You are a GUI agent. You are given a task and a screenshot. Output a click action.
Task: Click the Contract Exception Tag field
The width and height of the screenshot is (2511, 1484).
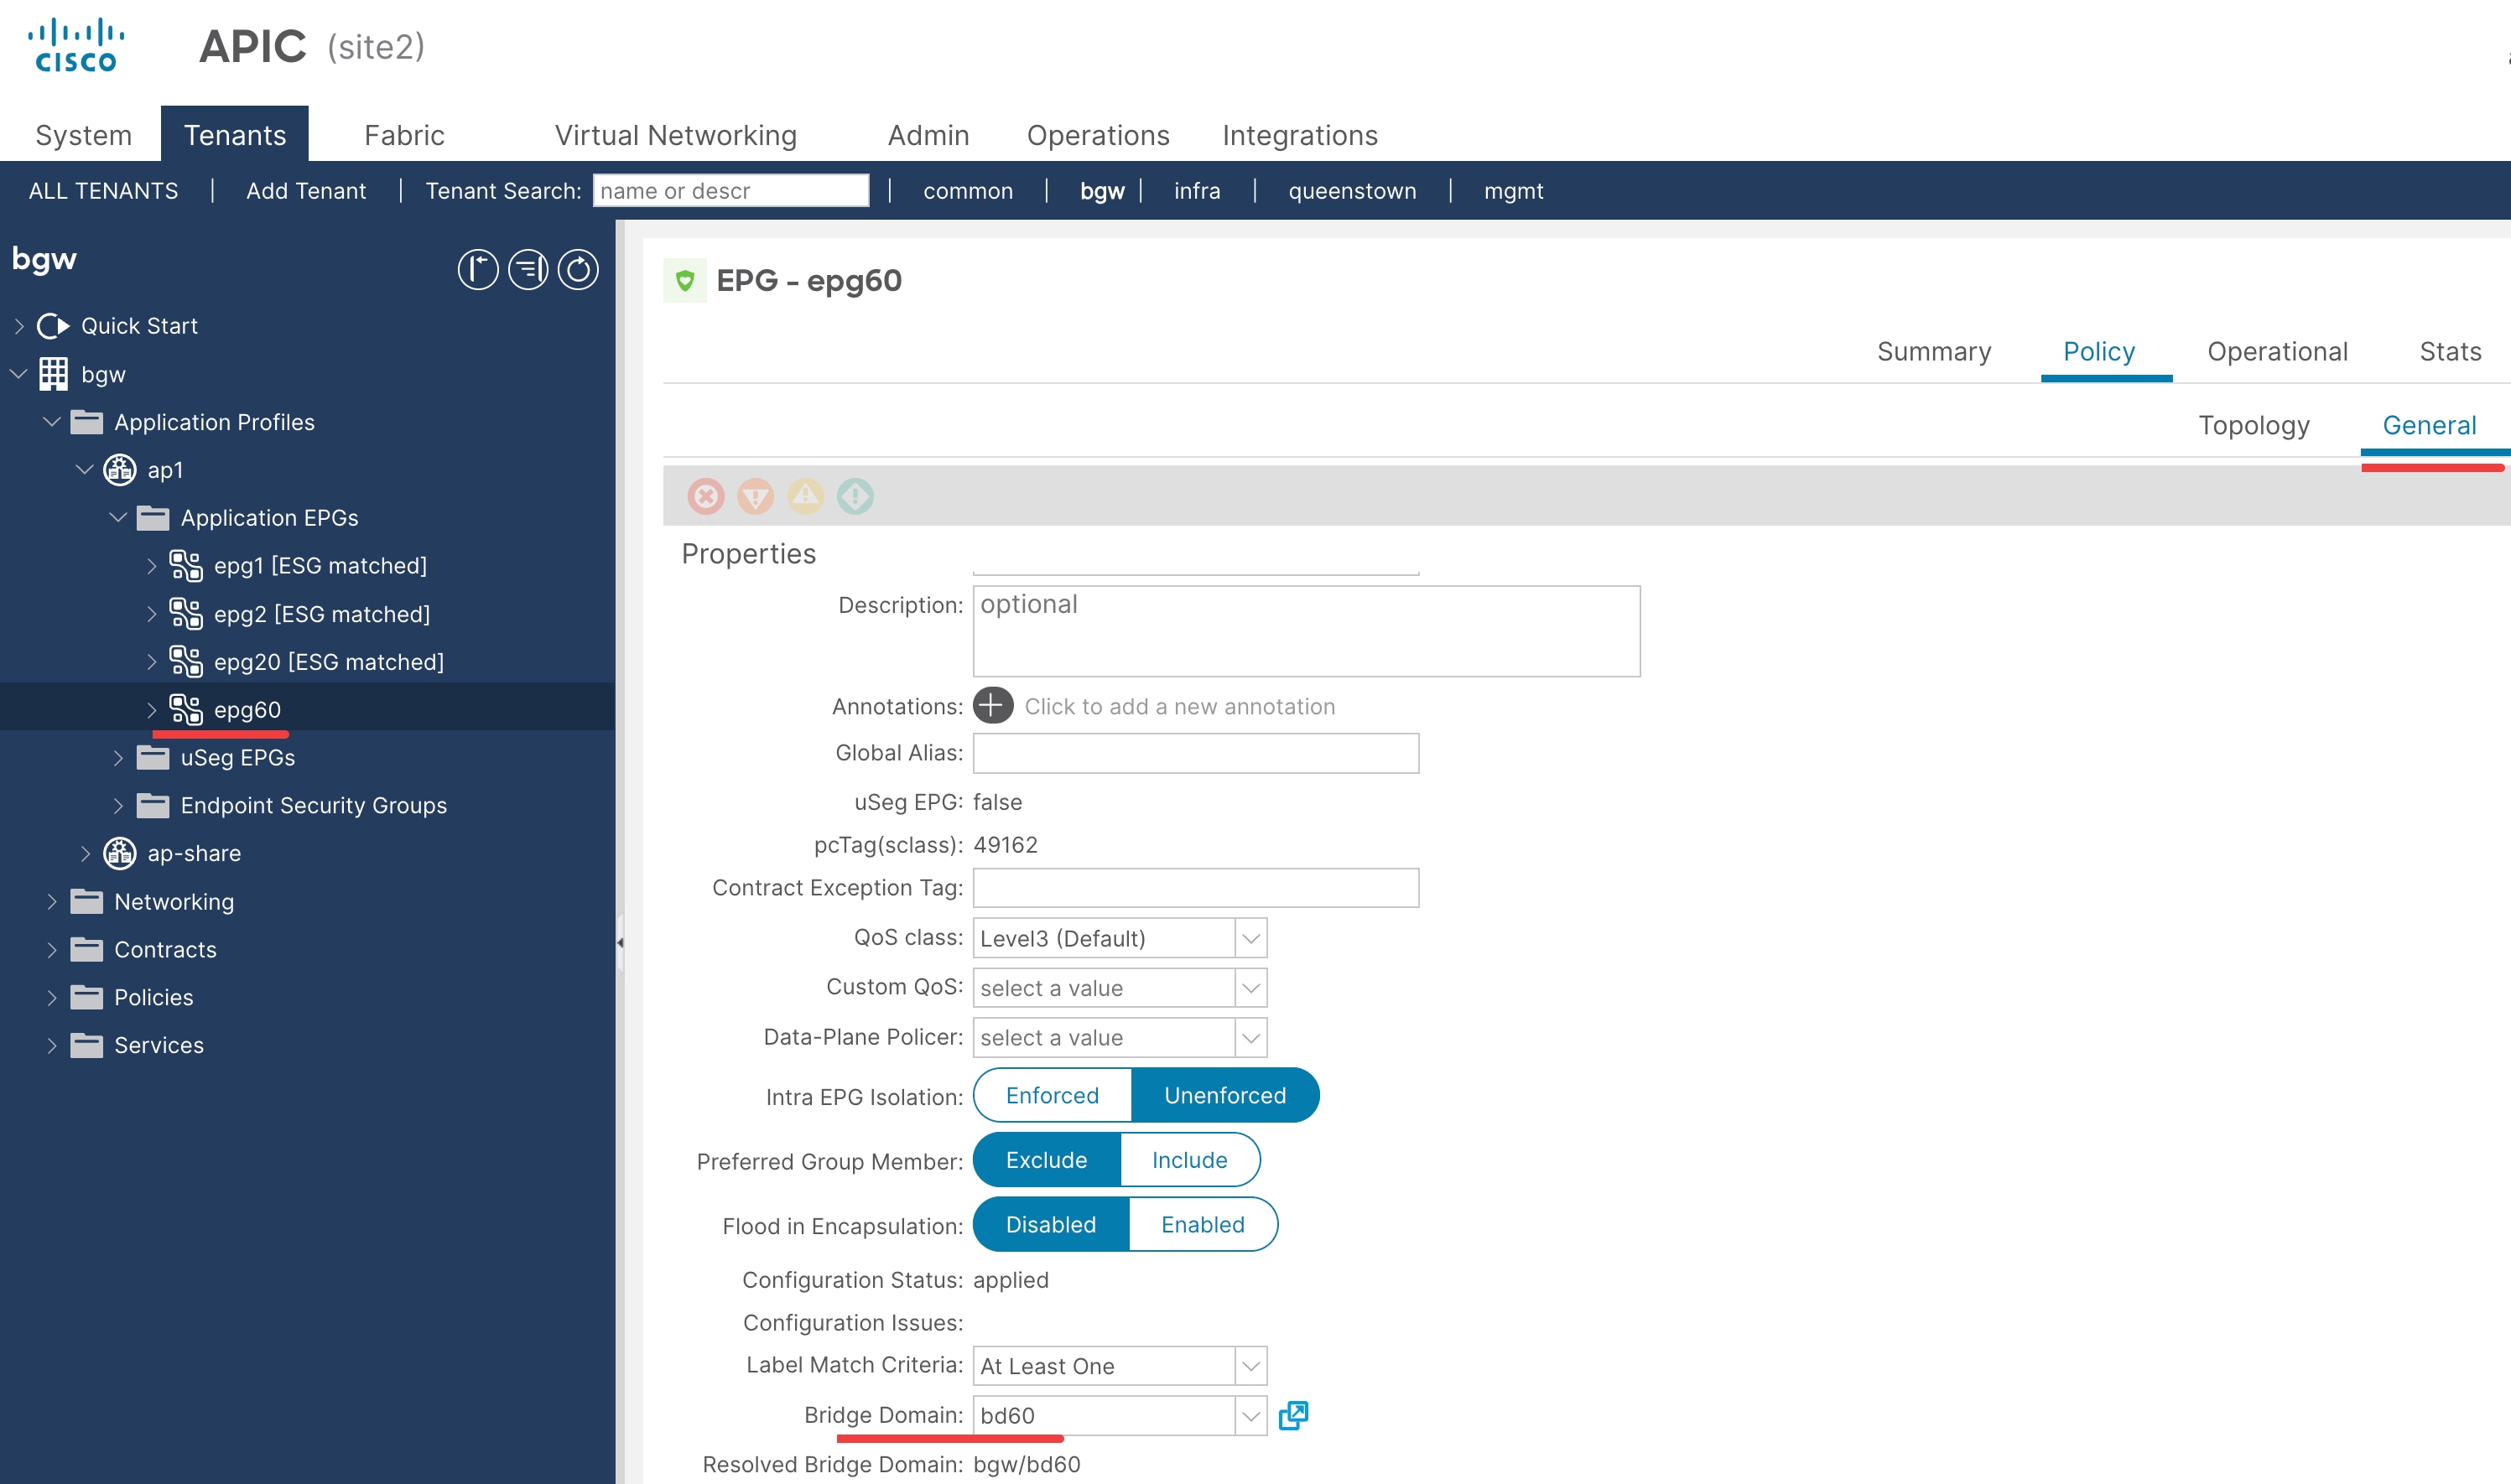[1196, 888]
